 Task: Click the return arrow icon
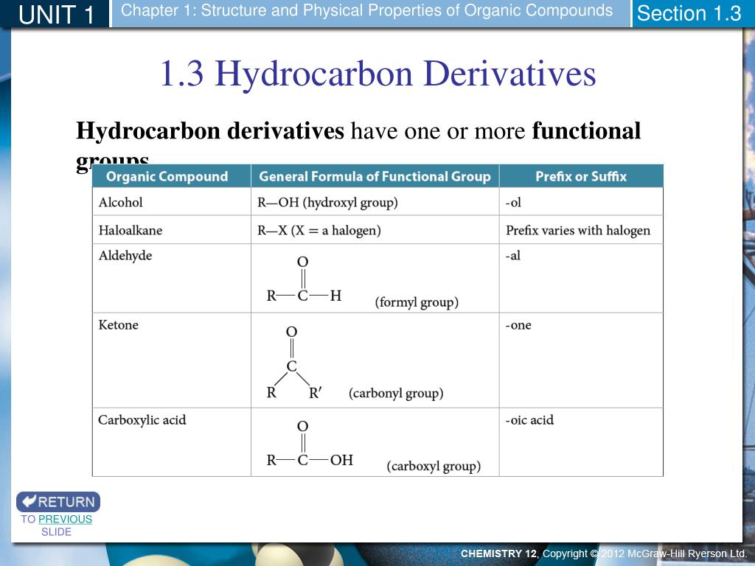click(29, 501)
